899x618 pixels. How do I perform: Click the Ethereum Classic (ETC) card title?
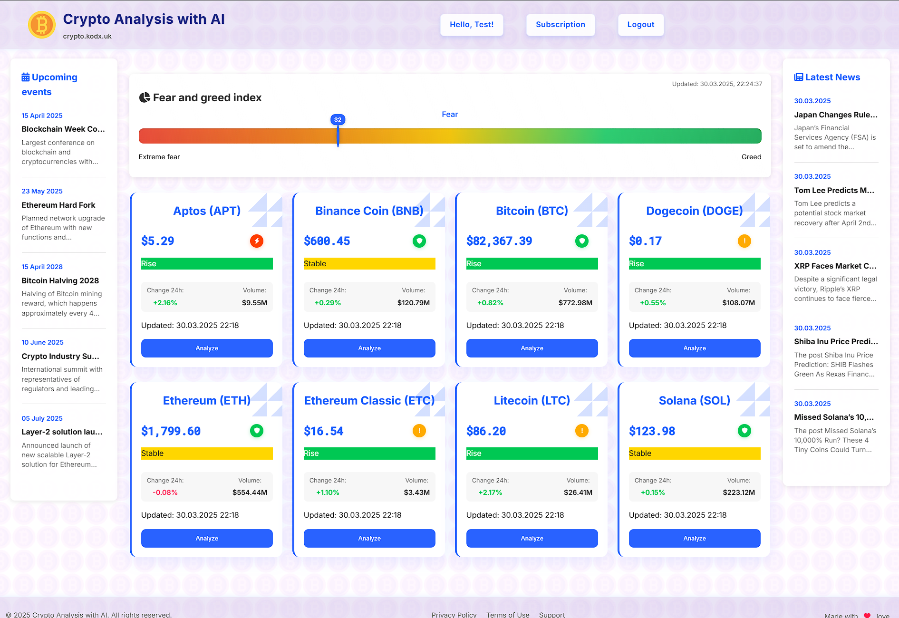pos(369,400)
